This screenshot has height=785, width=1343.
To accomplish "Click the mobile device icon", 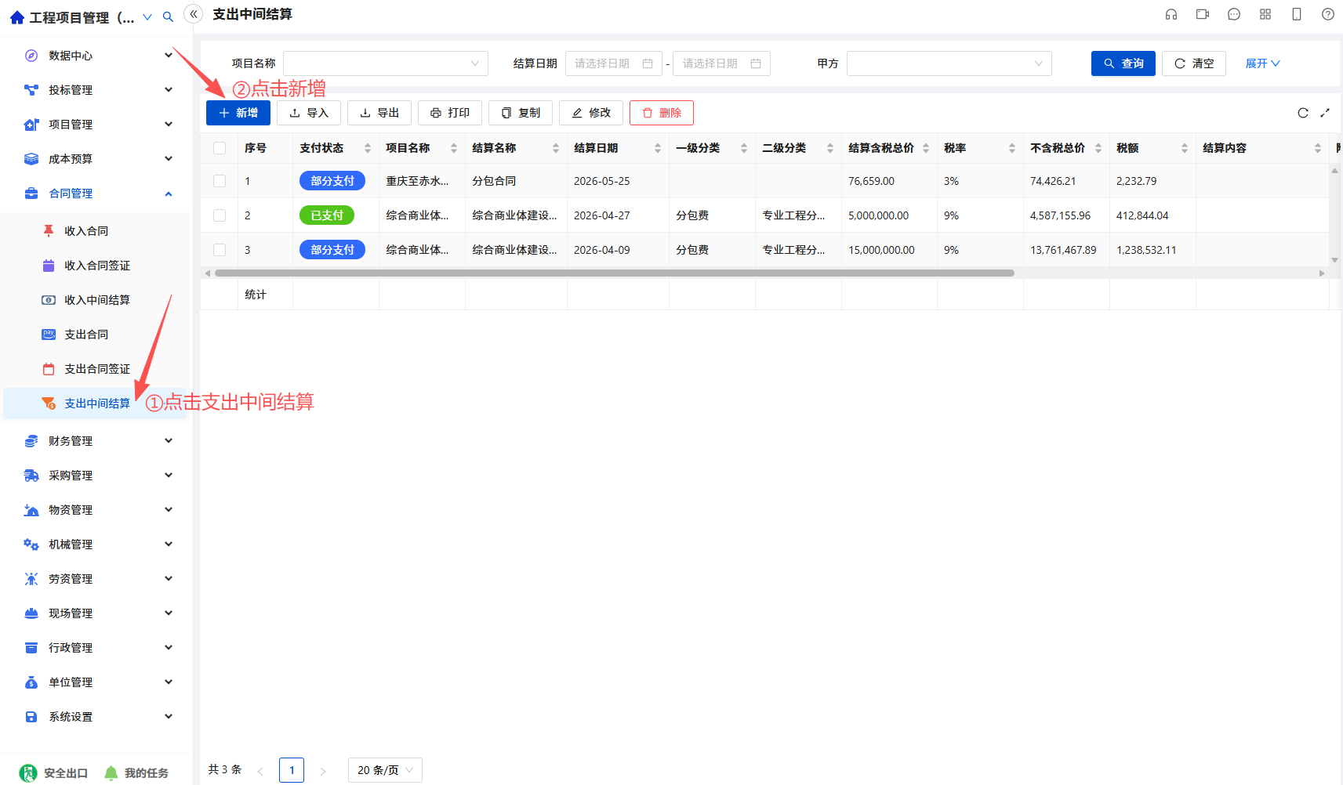I will [1297, 14].
